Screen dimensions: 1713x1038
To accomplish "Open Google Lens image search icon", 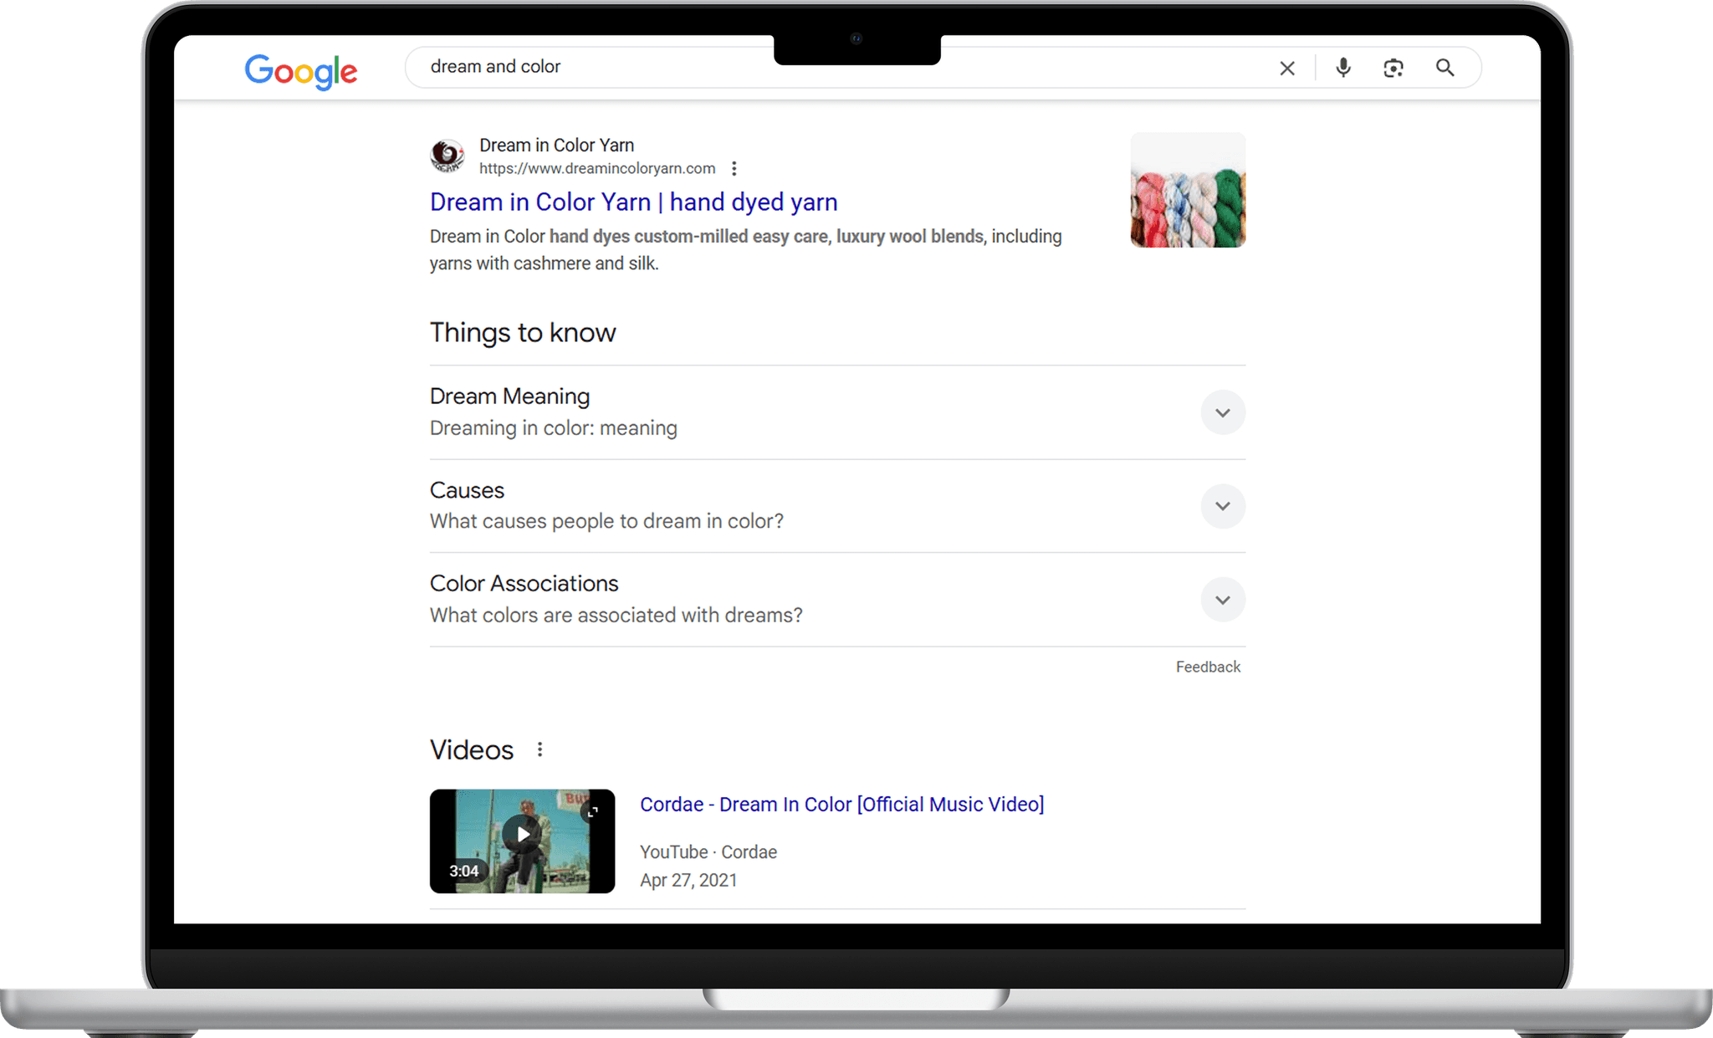I will point(1393,69).
